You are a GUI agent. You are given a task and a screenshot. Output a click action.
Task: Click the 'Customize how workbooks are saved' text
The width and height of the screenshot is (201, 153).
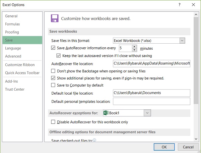95,18
